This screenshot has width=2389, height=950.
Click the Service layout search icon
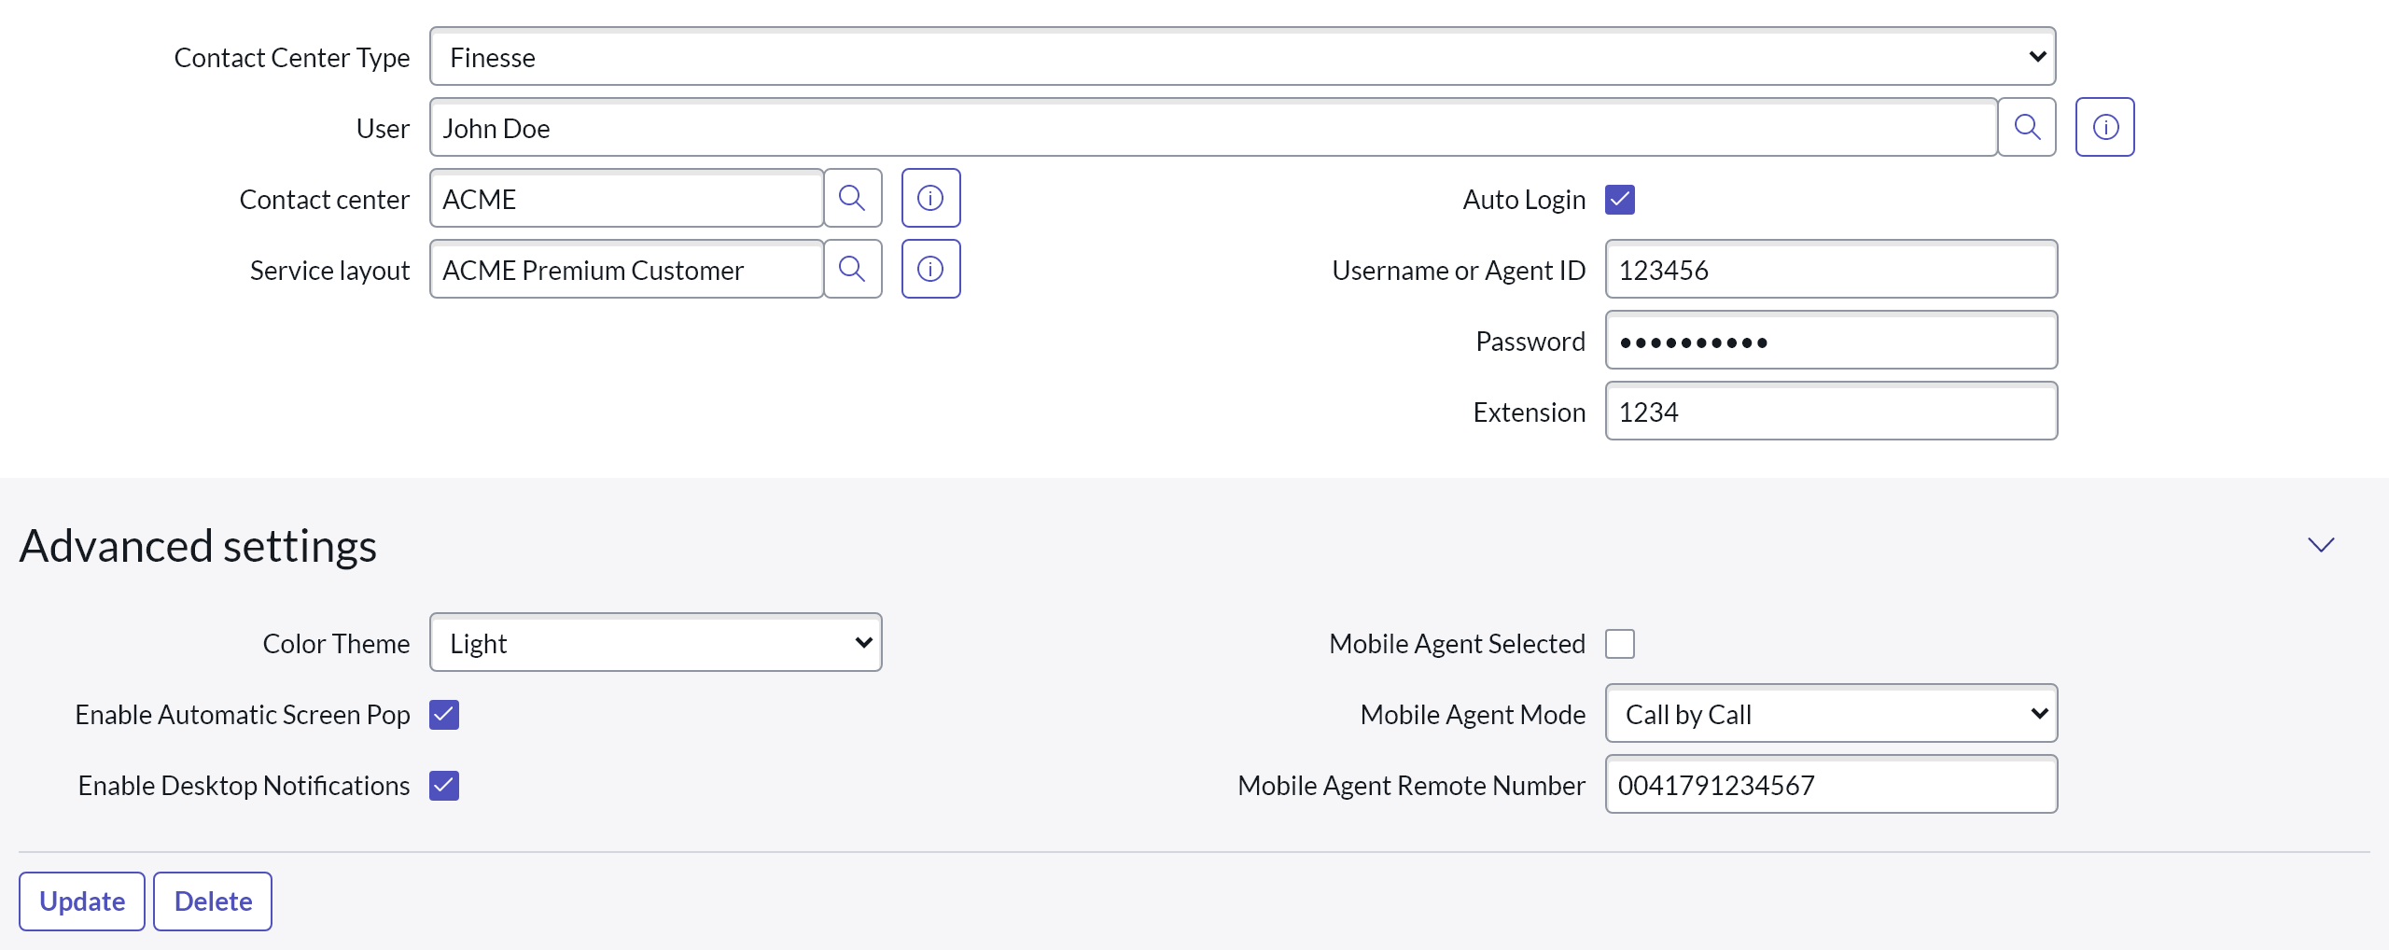pyautogui.click(x=852, y=269)
